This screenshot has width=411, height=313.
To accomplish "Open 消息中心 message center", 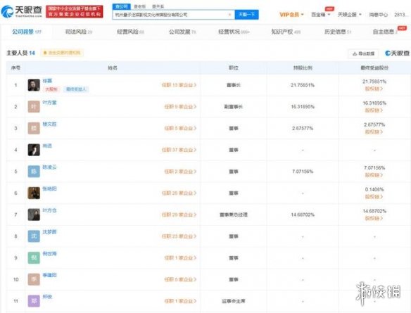I will click(378, 15).
